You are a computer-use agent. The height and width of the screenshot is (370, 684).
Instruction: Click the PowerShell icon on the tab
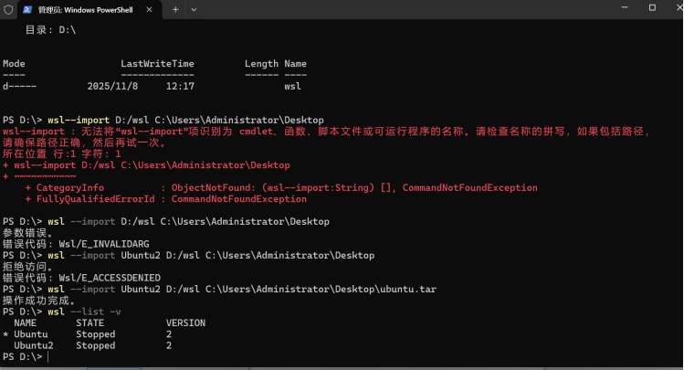tap(27, 10)
